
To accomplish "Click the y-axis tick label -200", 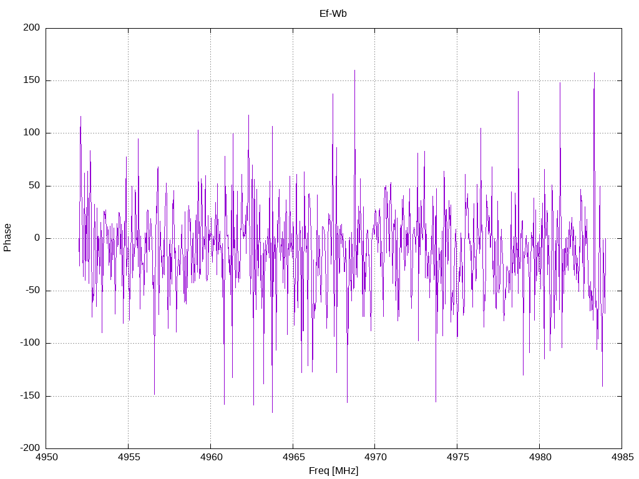I will tap(30, 448).
